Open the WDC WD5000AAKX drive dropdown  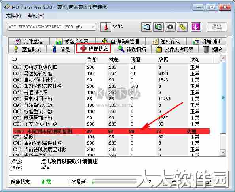(51, 27)
